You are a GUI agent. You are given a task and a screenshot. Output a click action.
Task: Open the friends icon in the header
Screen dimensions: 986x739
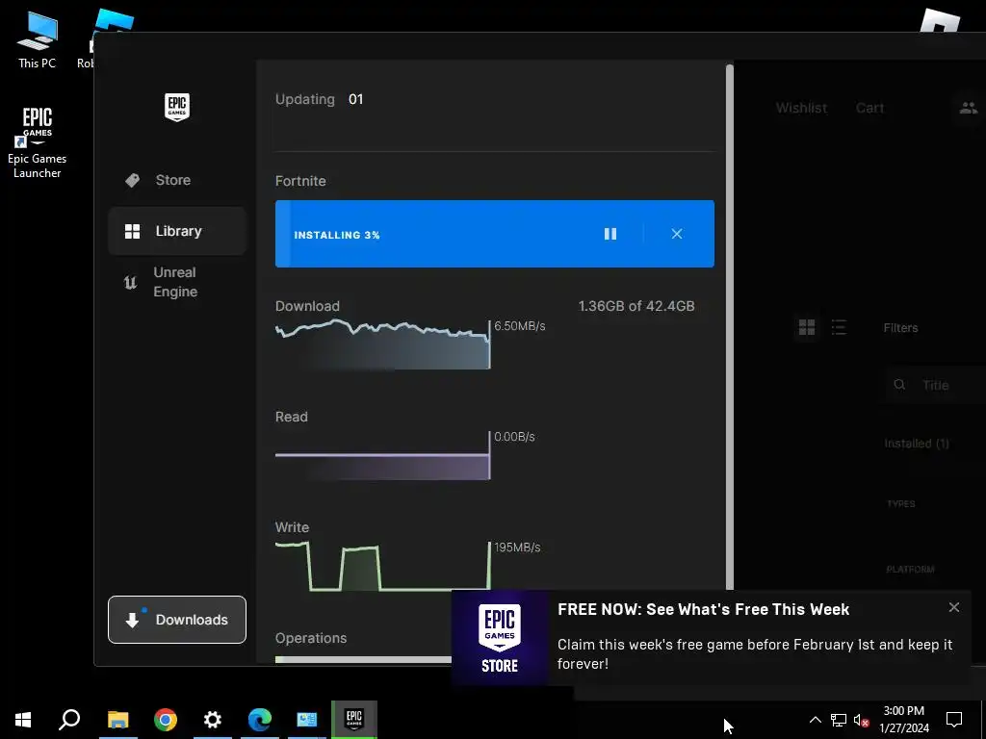(969, 108)
